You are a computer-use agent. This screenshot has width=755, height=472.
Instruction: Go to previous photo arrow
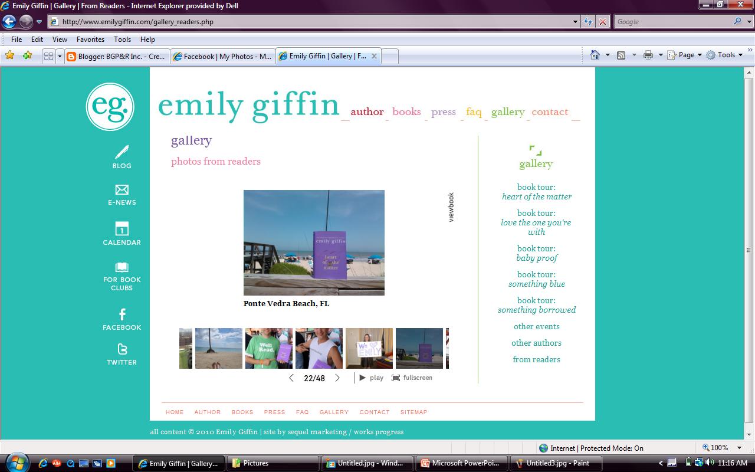291,378
